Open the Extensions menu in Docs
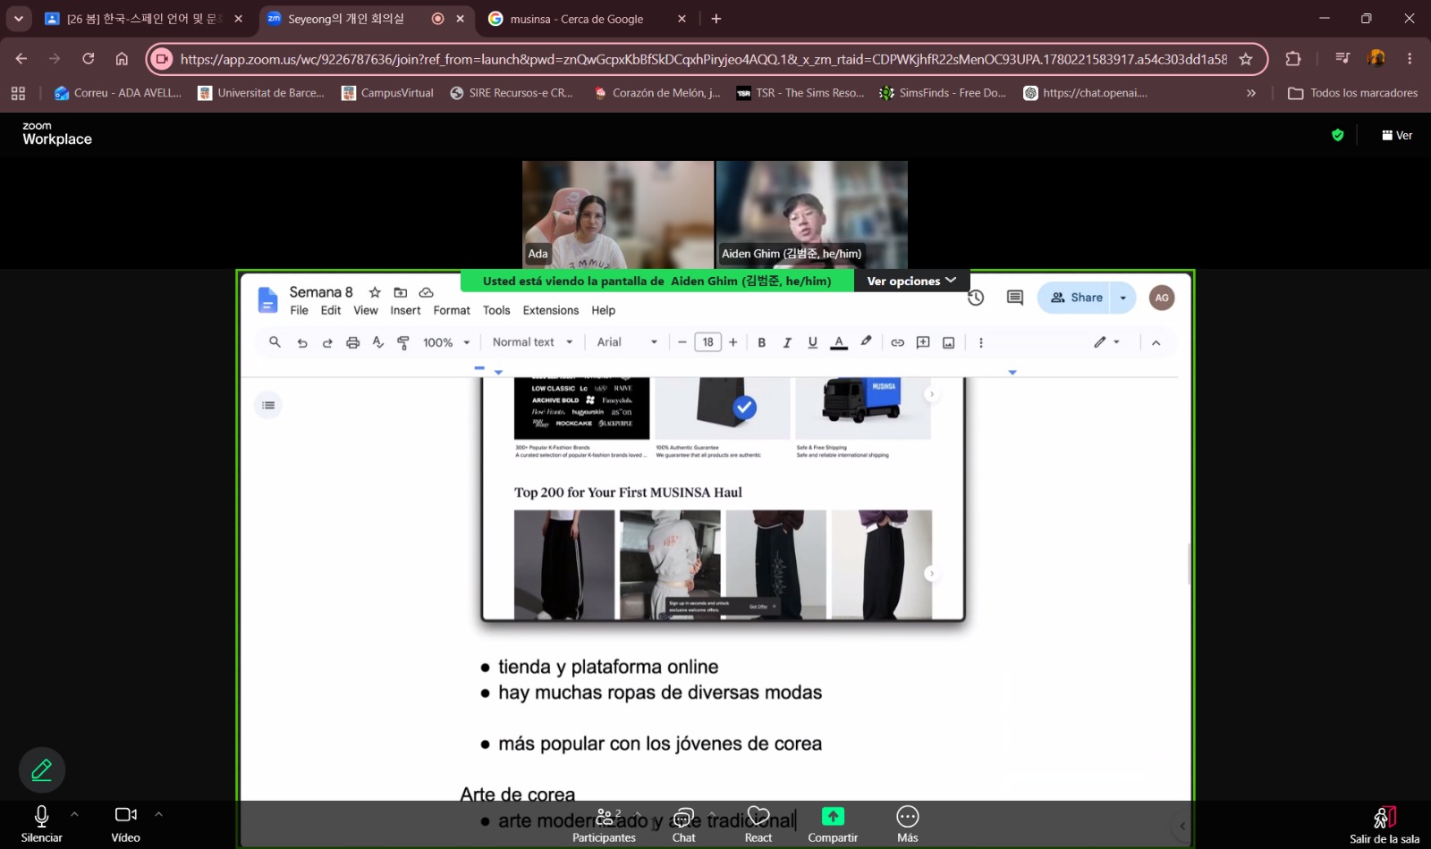This screenshot has height=849, width=1431. coord(551,310)
